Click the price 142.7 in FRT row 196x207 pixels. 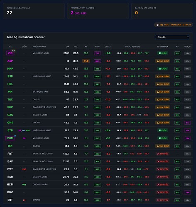[x=66, y=154]
